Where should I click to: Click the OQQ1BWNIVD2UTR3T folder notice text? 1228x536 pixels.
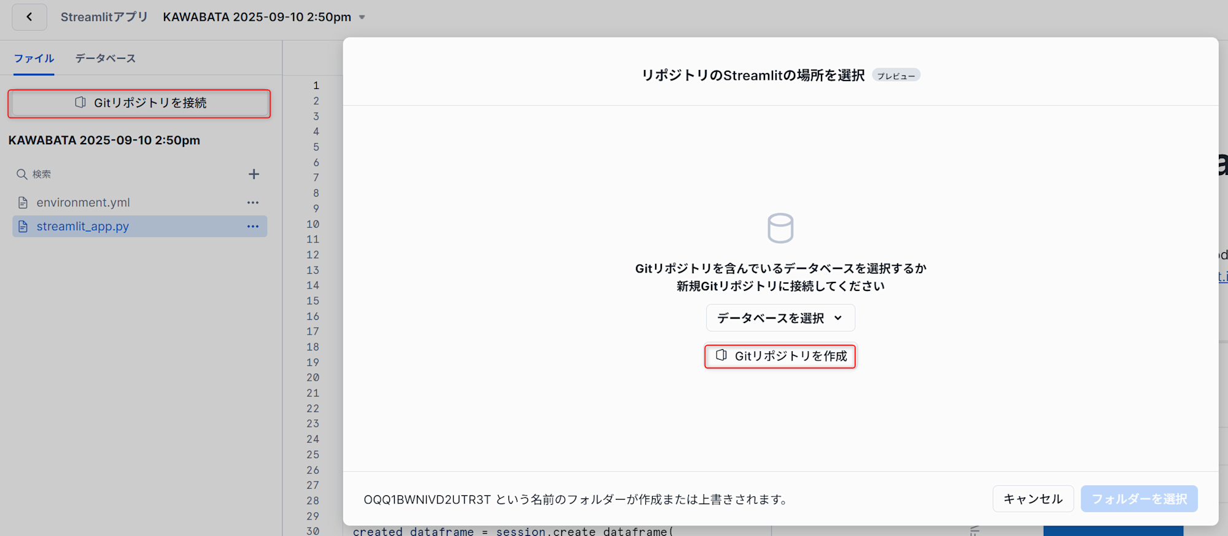coord(577,500)
